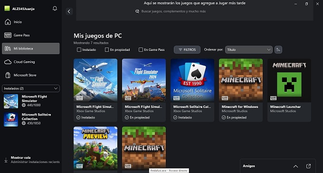Click the Minecraft for Windows title text

coord(240,107)
